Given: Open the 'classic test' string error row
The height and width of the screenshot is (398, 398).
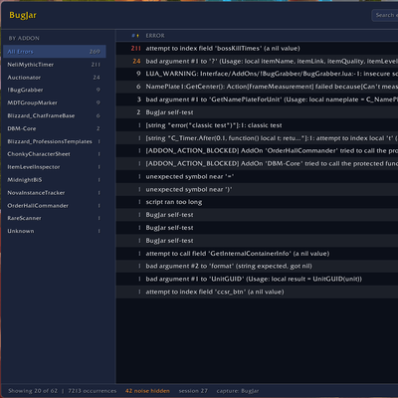Looking at the screenshot, I should tap(257, 125).
